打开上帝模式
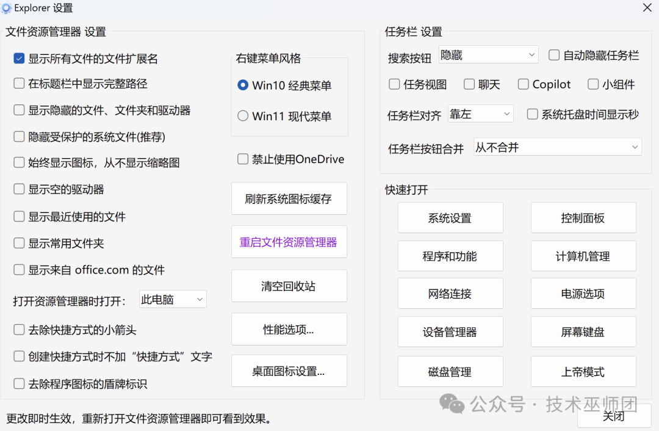This screenshot has width=659, height=431. [583, 371]
